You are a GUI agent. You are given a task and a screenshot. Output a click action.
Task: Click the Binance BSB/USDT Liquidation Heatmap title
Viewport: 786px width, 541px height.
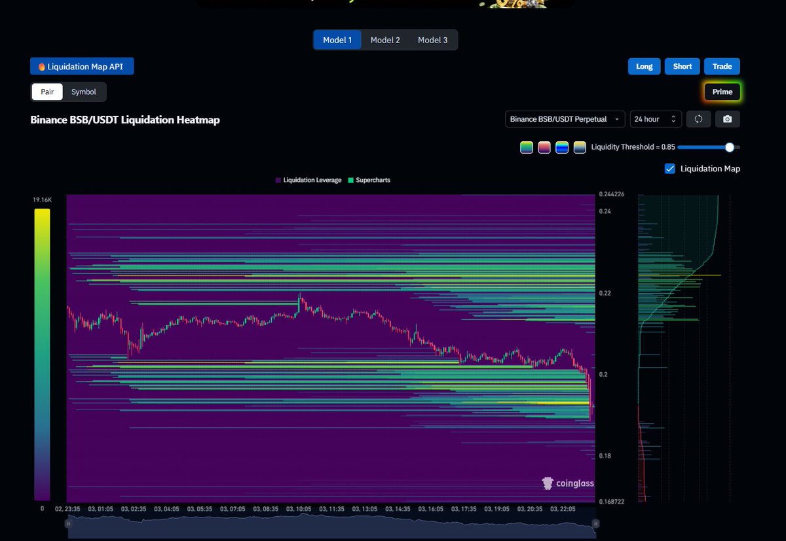coord(125,120)
